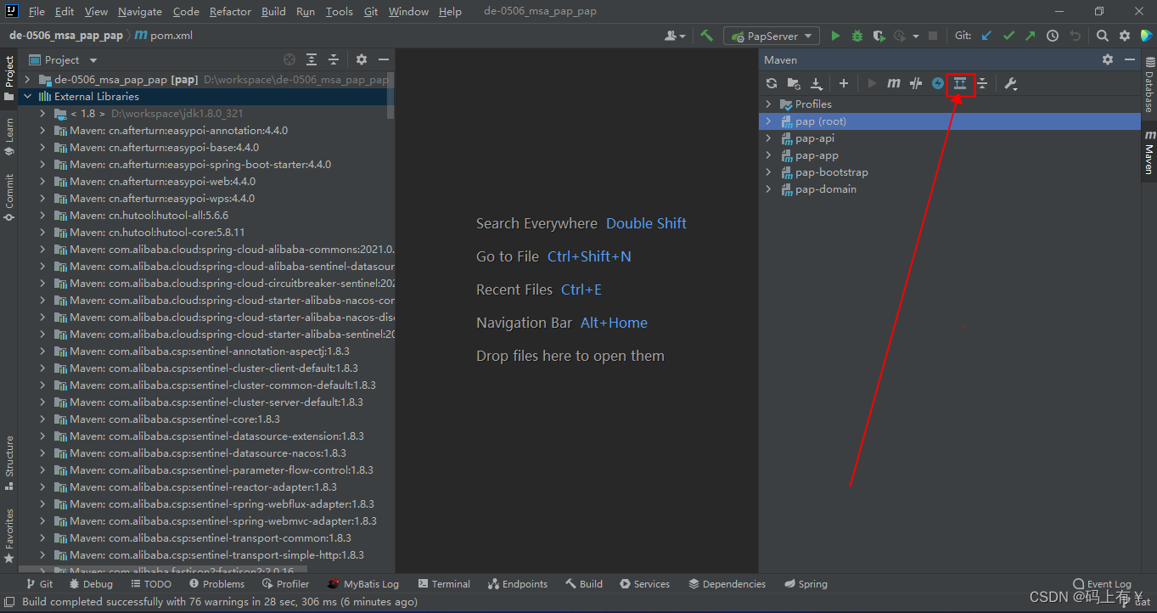Open Structure side tool window

(9, 463)
